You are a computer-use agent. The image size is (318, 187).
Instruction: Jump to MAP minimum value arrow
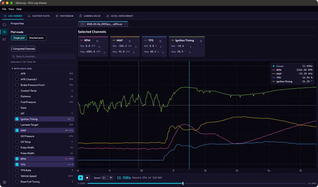(136, 47)
